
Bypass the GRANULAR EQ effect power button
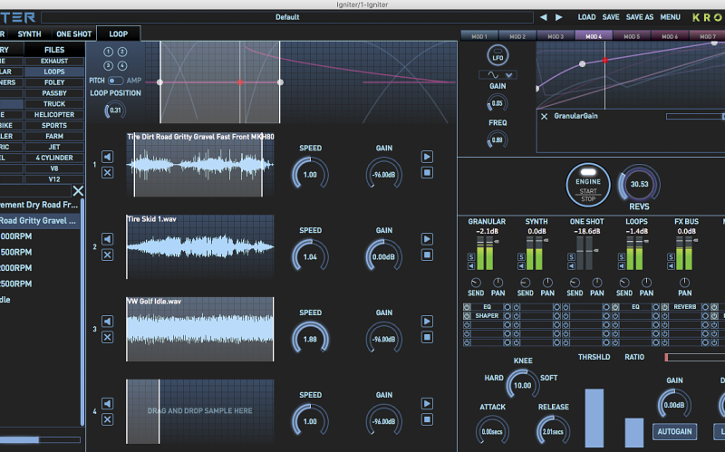pyautogui.click(x=467, y=307)
